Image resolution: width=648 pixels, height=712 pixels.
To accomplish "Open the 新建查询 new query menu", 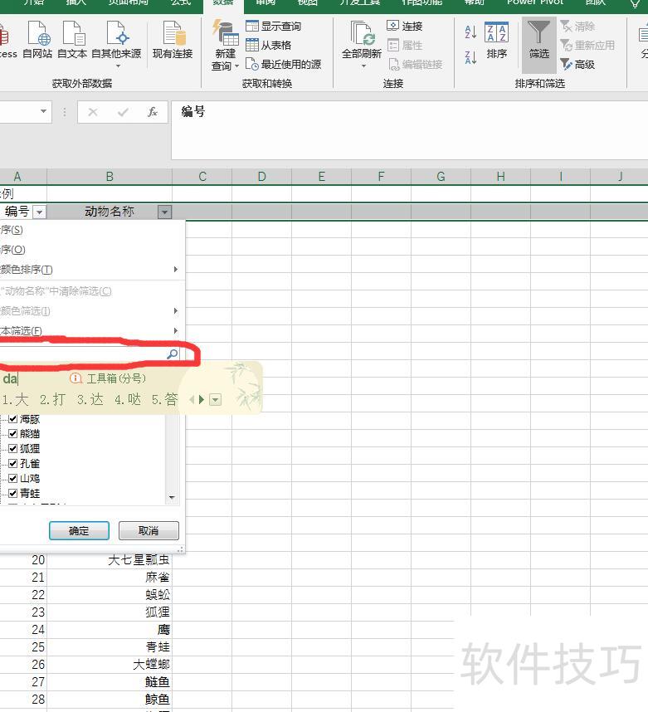I will click(x=225, y=46).
